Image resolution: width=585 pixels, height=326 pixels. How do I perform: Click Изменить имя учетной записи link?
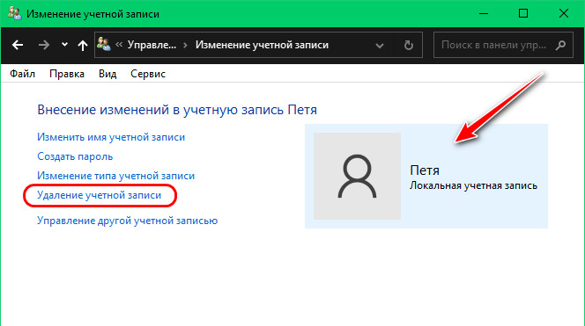tap(111, 137)
